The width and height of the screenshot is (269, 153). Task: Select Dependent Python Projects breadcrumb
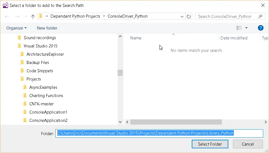(x=75, y=16)
